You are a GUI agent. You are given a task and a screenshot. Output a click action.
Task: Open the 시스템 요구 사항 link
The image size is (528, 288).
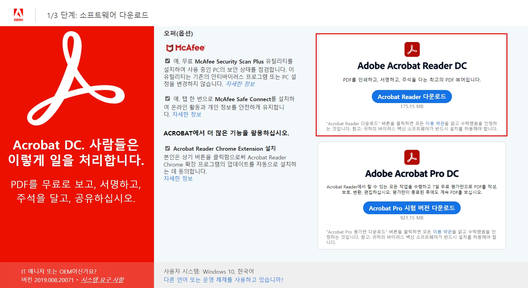point(102,280)
